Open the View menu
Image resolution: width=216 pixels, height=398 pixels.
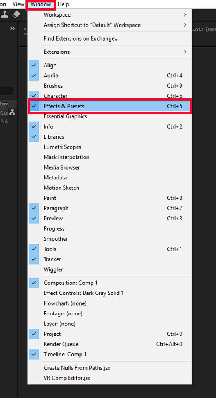(x=18, y=4)
